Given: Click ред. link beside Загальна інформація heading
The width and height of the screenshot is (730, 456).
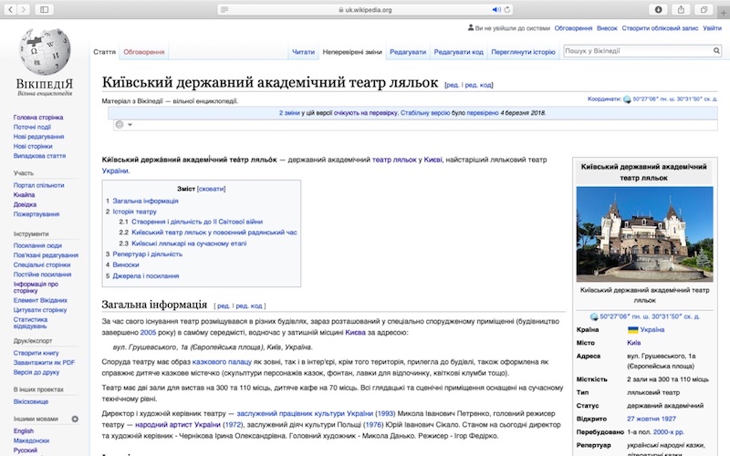Looking at the screenshot, I should pos(224,306).
